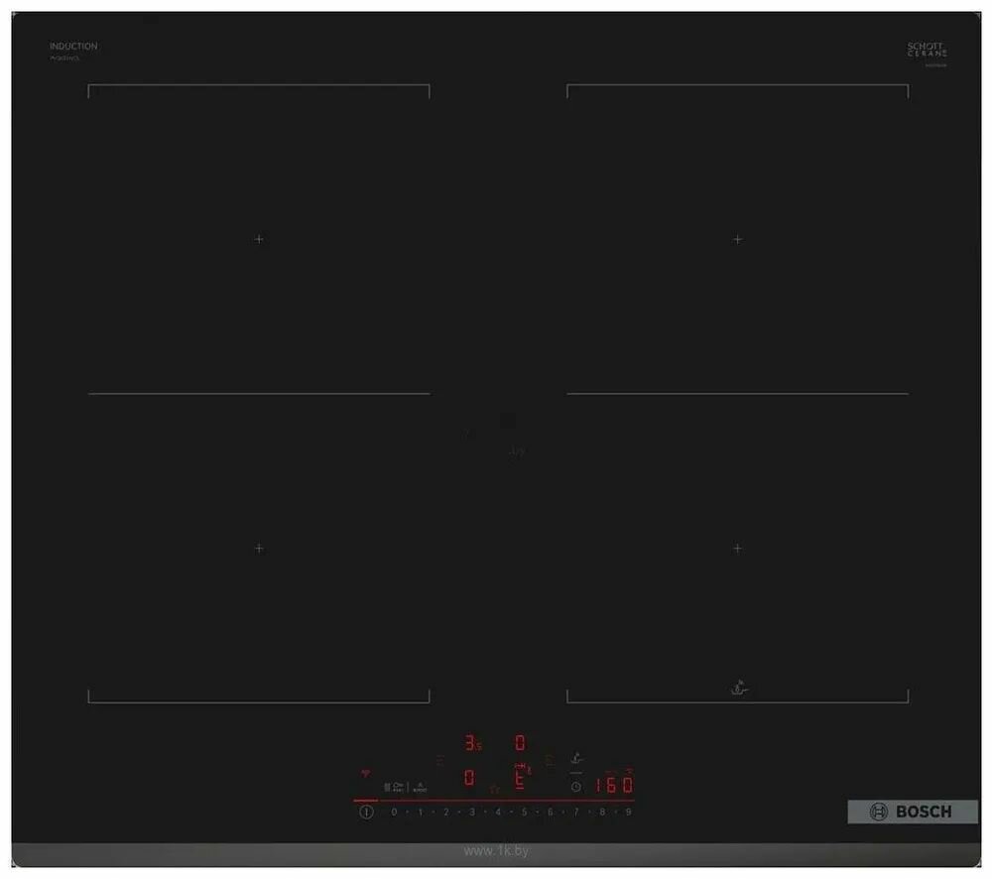The width and height of the screenshot is (992, 879).
Task: Tap the left zone power level digit
Action: 469,778
